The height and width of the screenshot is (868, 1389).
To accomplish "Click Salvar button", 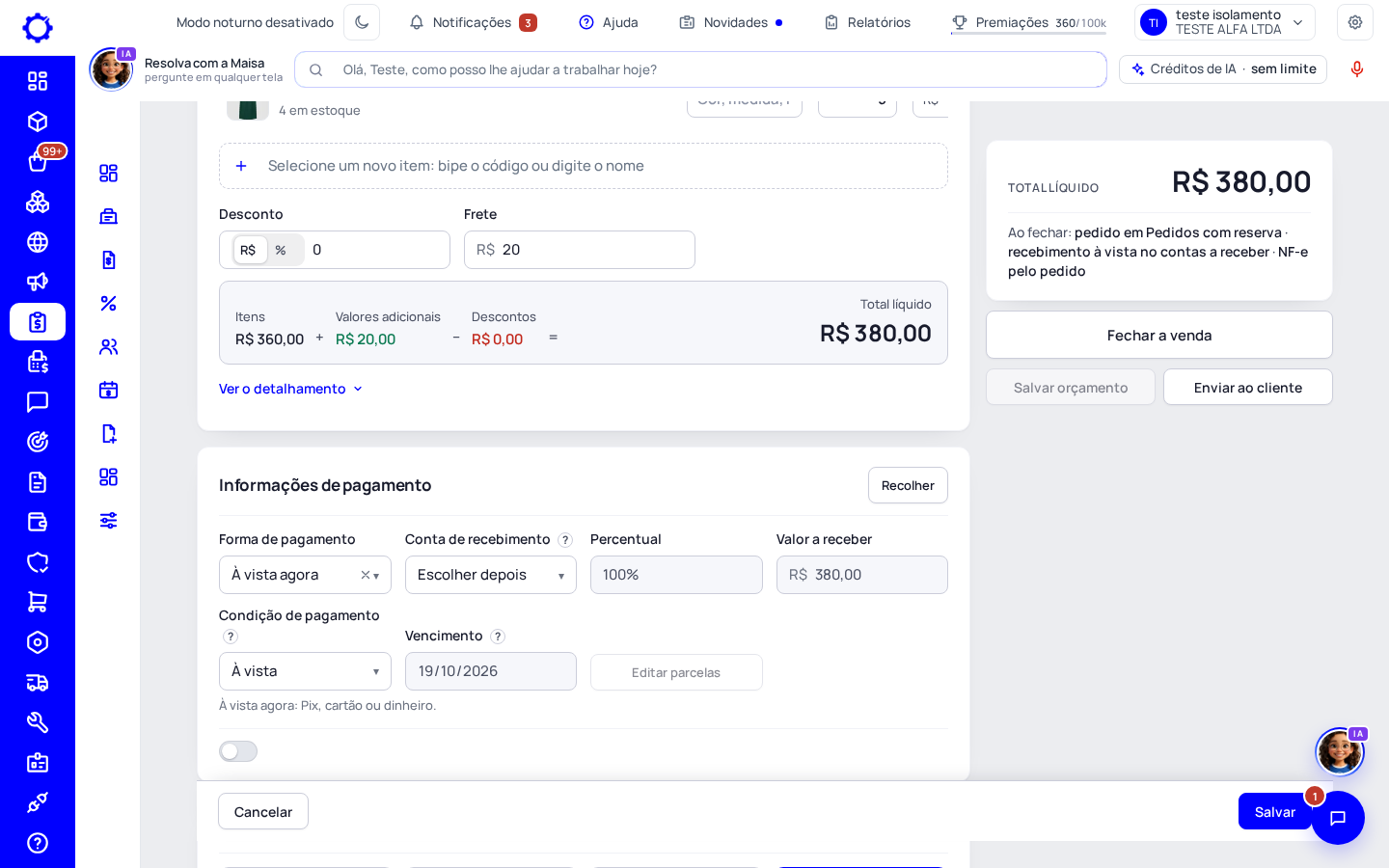I will click(1274, 811).
